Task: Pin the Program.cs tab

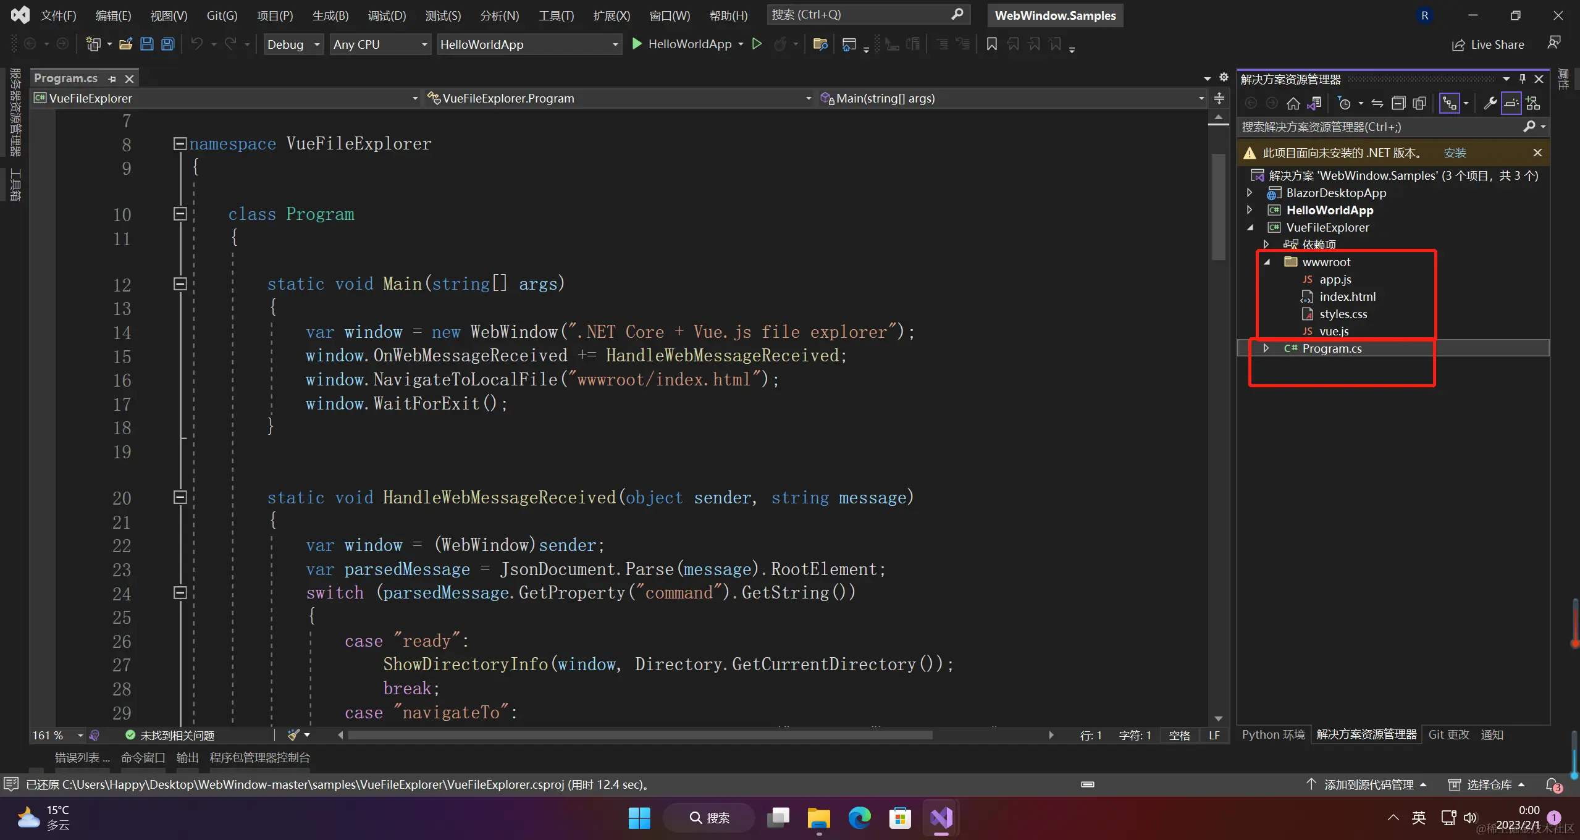Action: pos(112,79)
